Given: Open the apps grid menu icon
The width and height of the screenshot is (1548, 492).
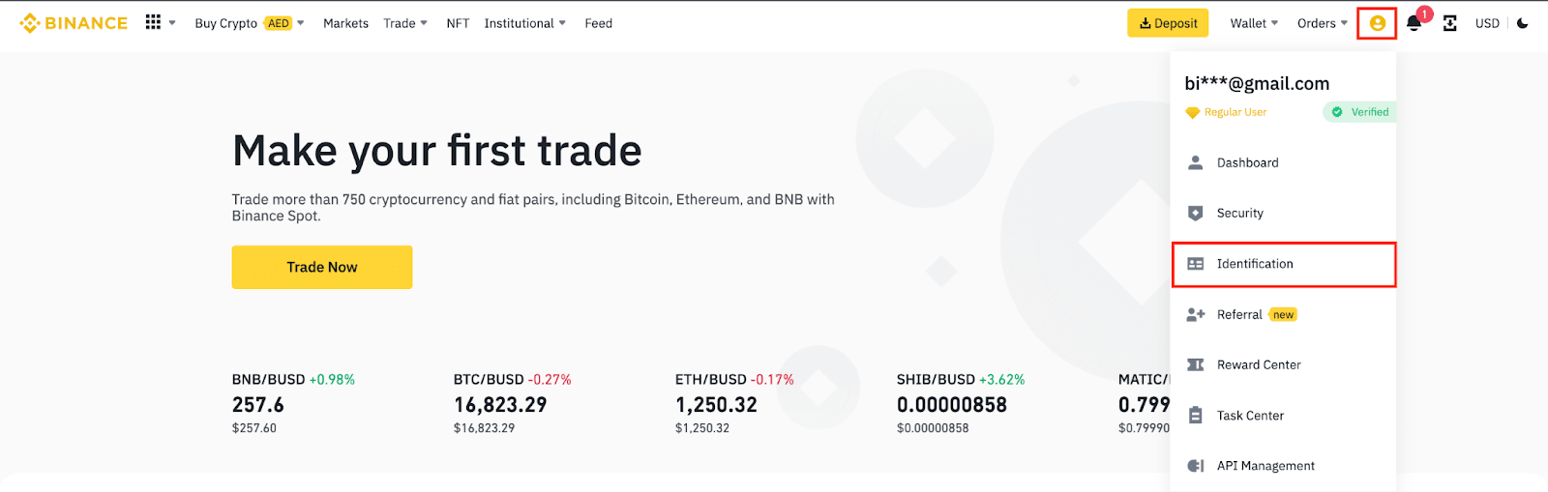Looking at the screenshot, I should 153,22.
